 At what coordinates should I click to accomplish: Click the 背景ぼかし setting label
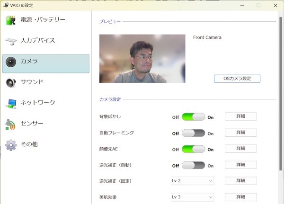tap(110, 116)
